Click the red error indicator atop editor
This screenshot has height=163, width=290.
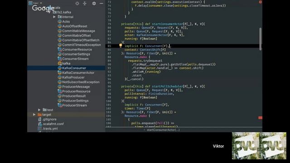pos(260,2)
